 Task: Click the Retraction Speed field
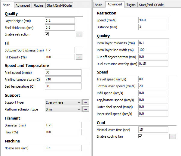coord(153,20)
